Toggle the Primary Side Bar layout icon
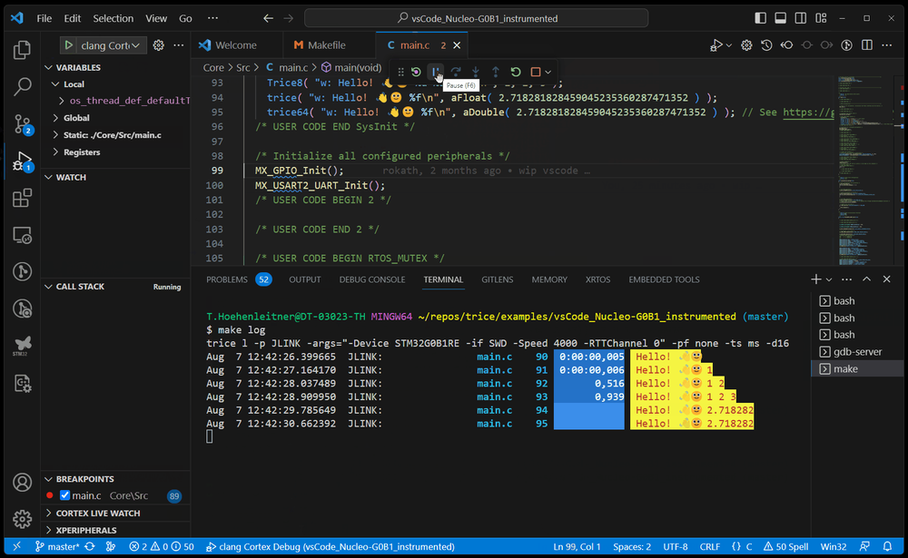 pyautogui.click(x=760, y=18)
